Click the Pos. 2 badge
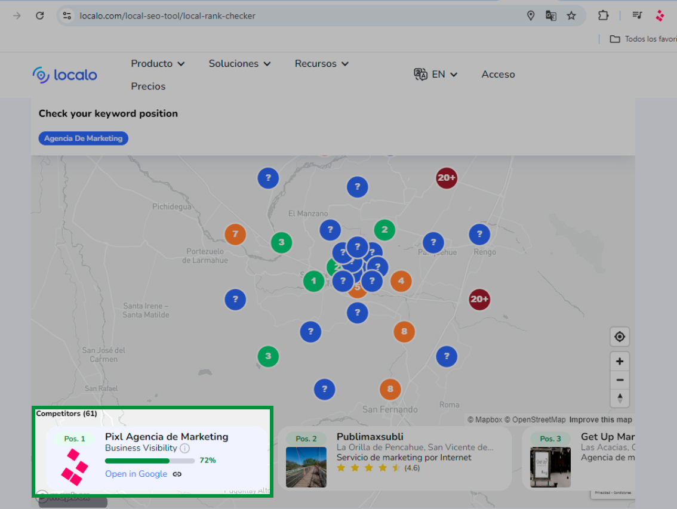The width and height of the screenshot is (677, 509). [306, 439]
